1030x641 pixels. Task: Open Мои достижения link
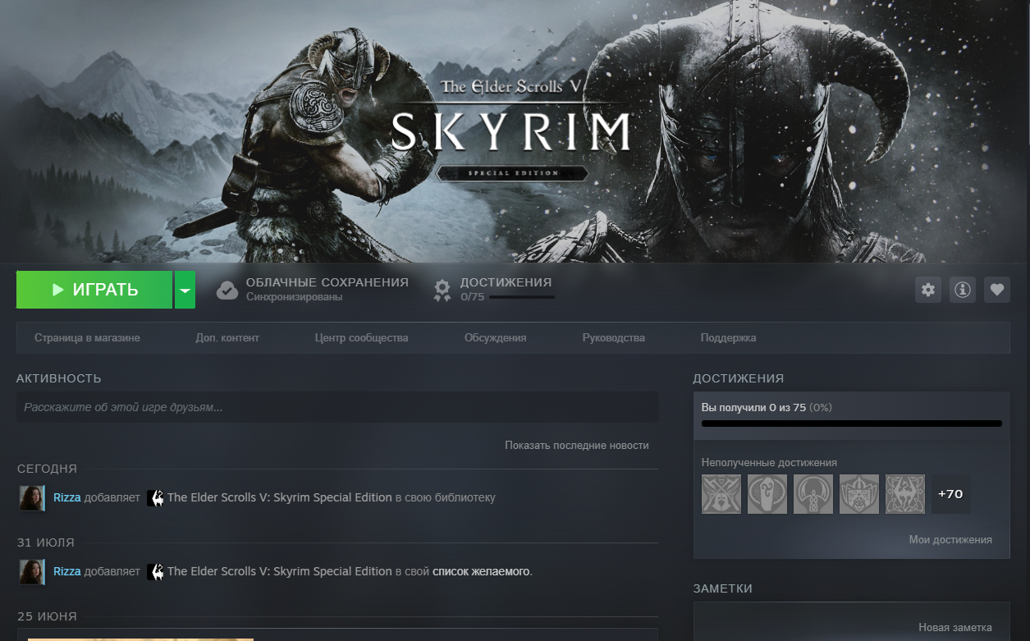tap(950, 539)
